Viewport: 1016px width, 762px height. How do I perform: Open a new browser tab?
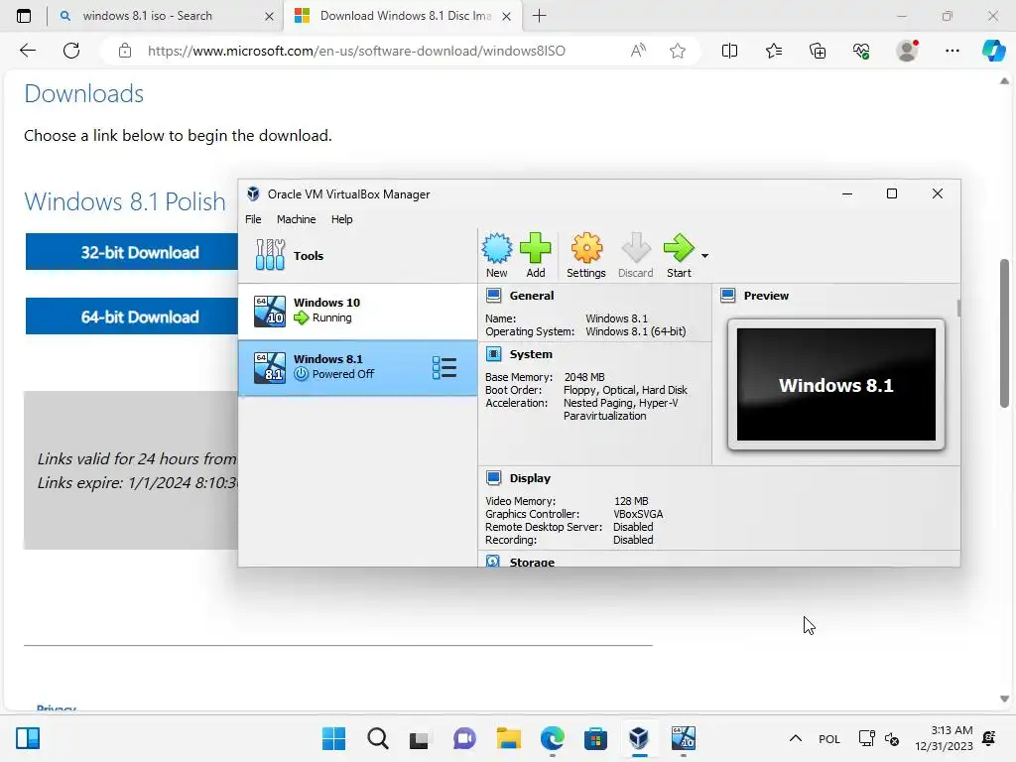point(539,16)
